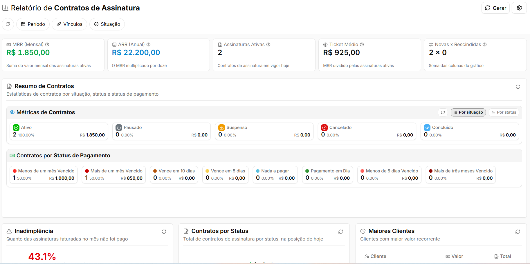The image size is (530, 264).
Task: Refresh the Inadimplência card
Action: [x=164, y=232]
